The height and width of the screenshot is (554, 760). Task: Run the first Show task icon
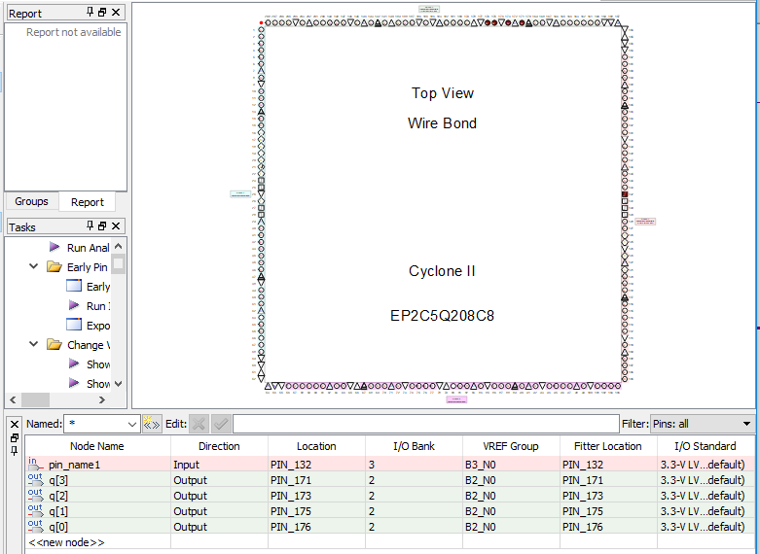pyautogui.click(x=74, y=364)
